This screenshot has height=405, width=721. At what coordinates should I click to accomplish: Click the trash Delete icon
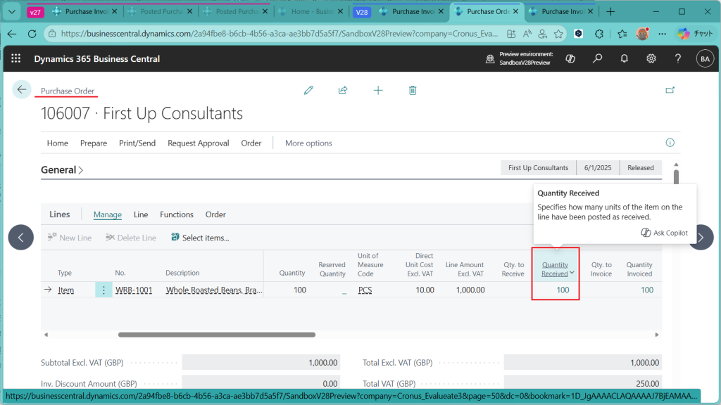coord(413,90)
